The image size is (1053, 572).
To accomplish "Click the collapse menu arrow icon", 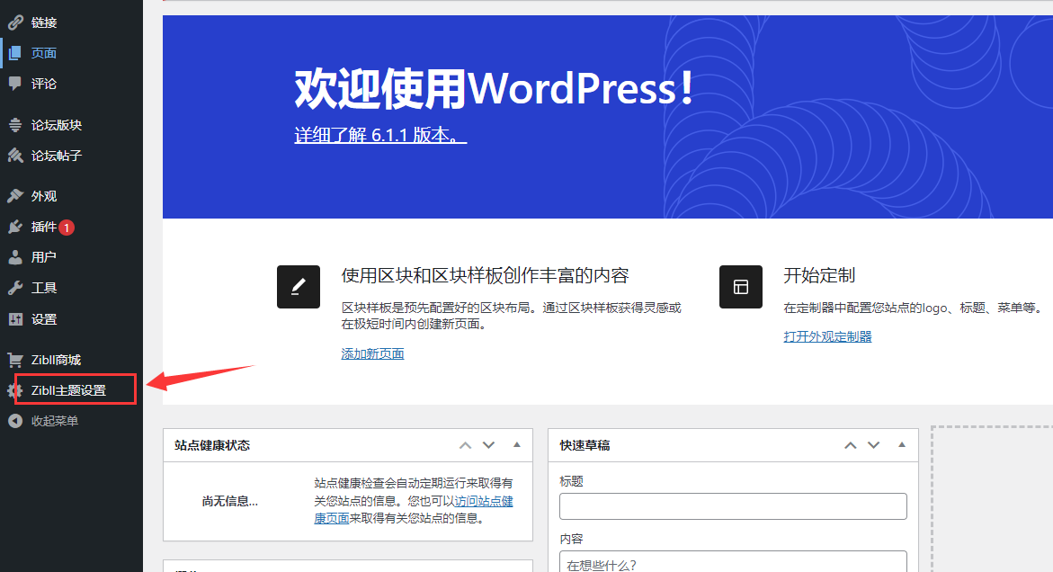I will tap(15, 421).
